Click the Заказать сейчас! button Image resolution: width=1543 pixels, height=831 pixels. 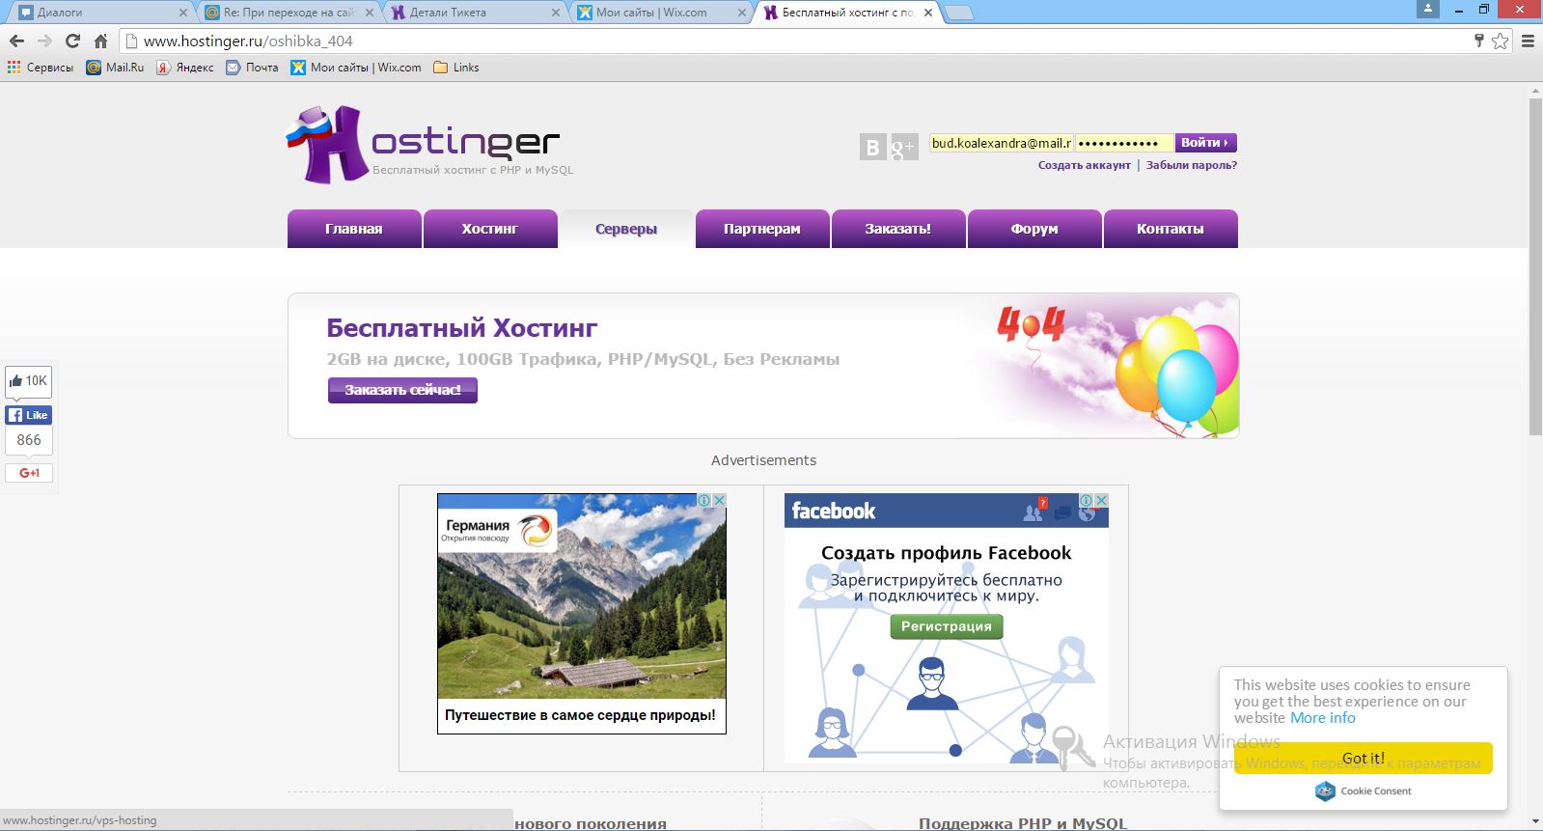(x=402, y=390)
